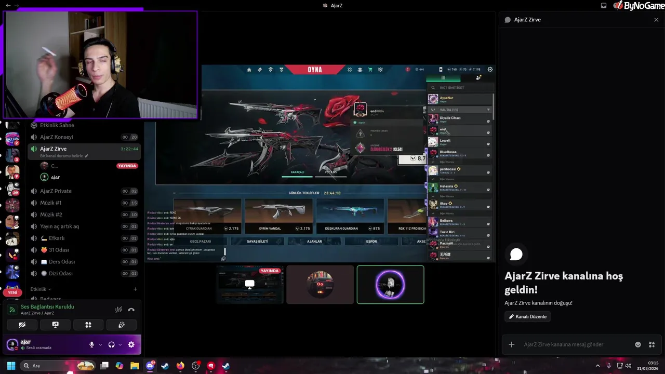This screenshot has width=665, height=374.
Task: Open headphone output device options arrow
Action: (120, 344)
